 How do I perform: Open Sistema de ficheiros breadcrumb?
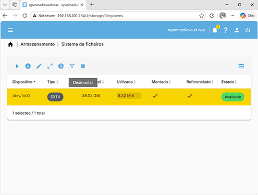82,44
